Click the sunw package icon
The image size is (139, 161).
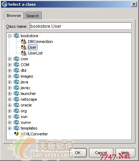click(16, 122)
